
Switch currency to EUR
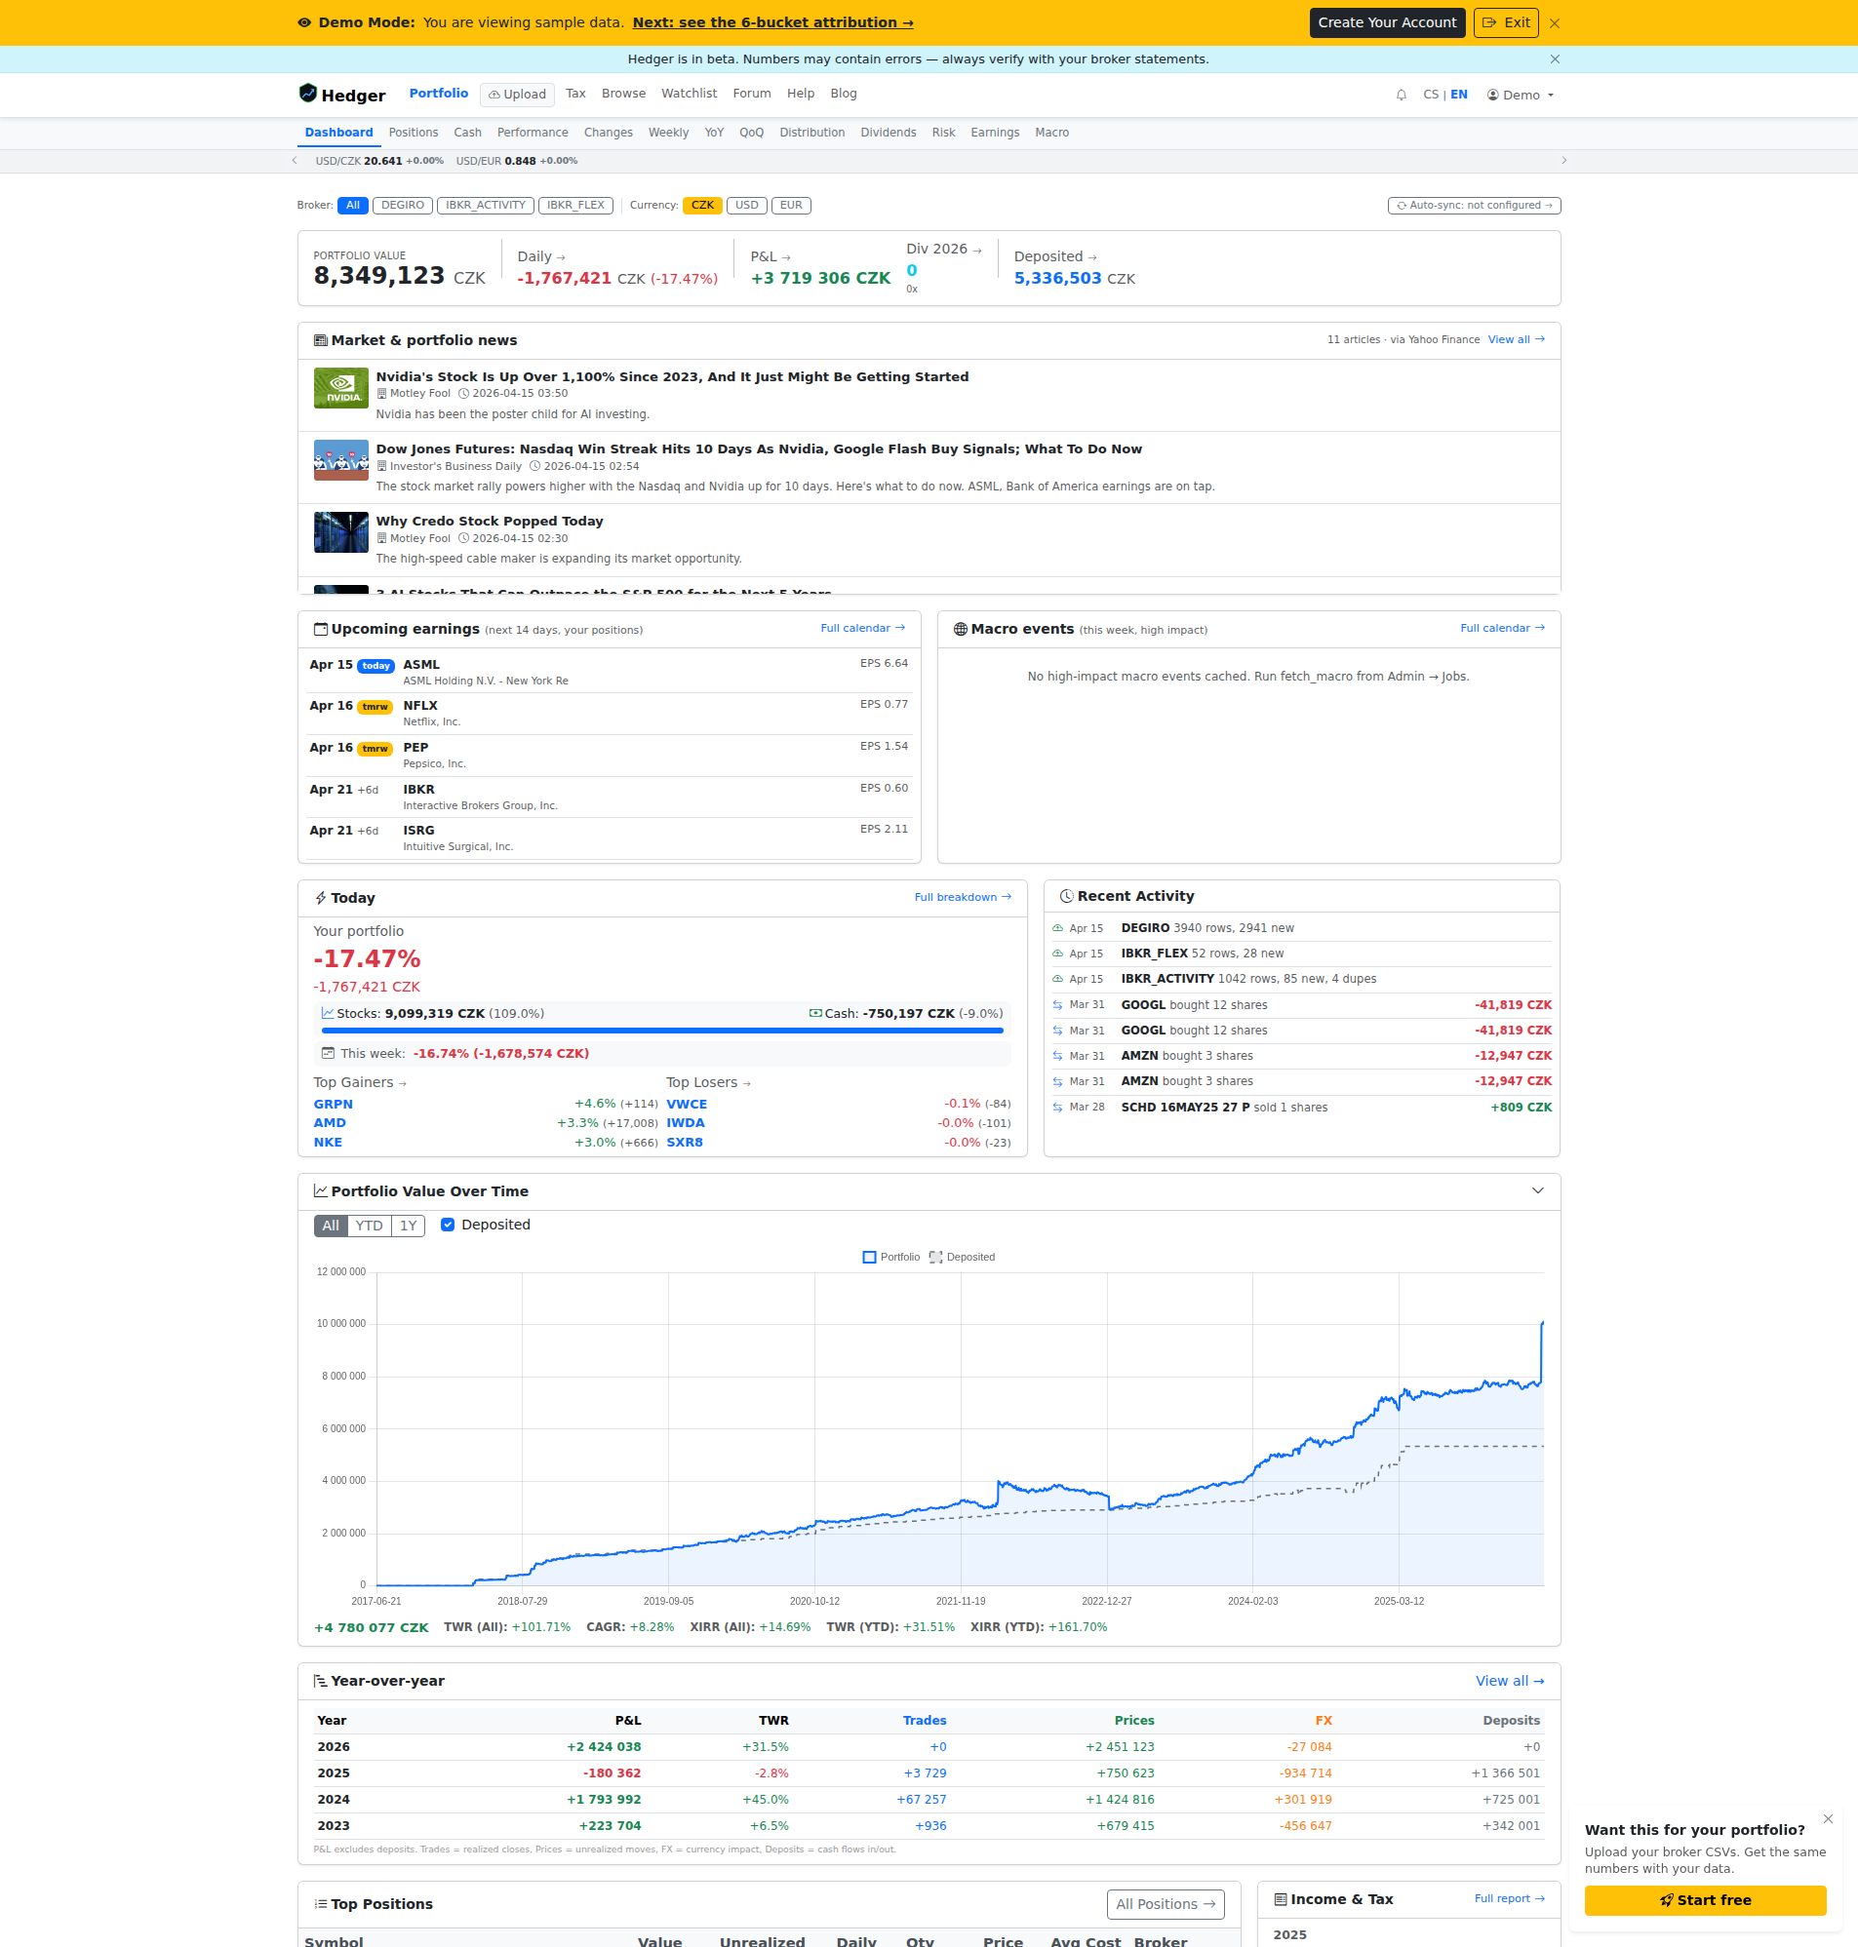pyautogui.click(x=791, y=206)
